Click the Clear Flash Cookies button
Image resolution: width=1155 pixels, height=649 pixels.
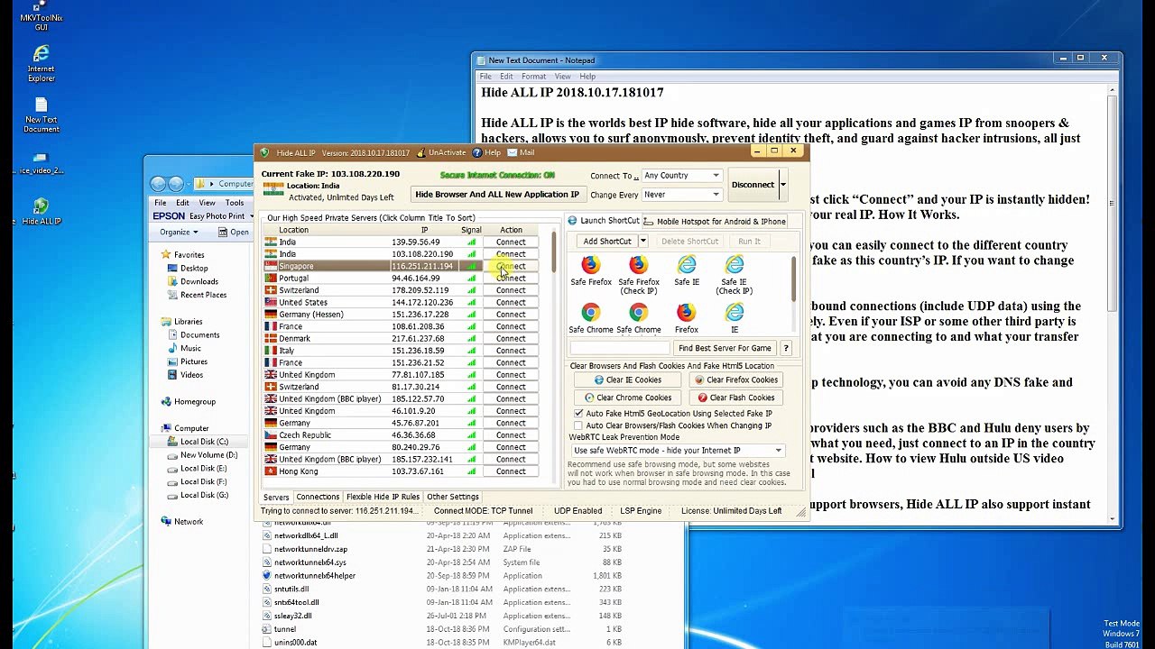(x=736, y=398)
